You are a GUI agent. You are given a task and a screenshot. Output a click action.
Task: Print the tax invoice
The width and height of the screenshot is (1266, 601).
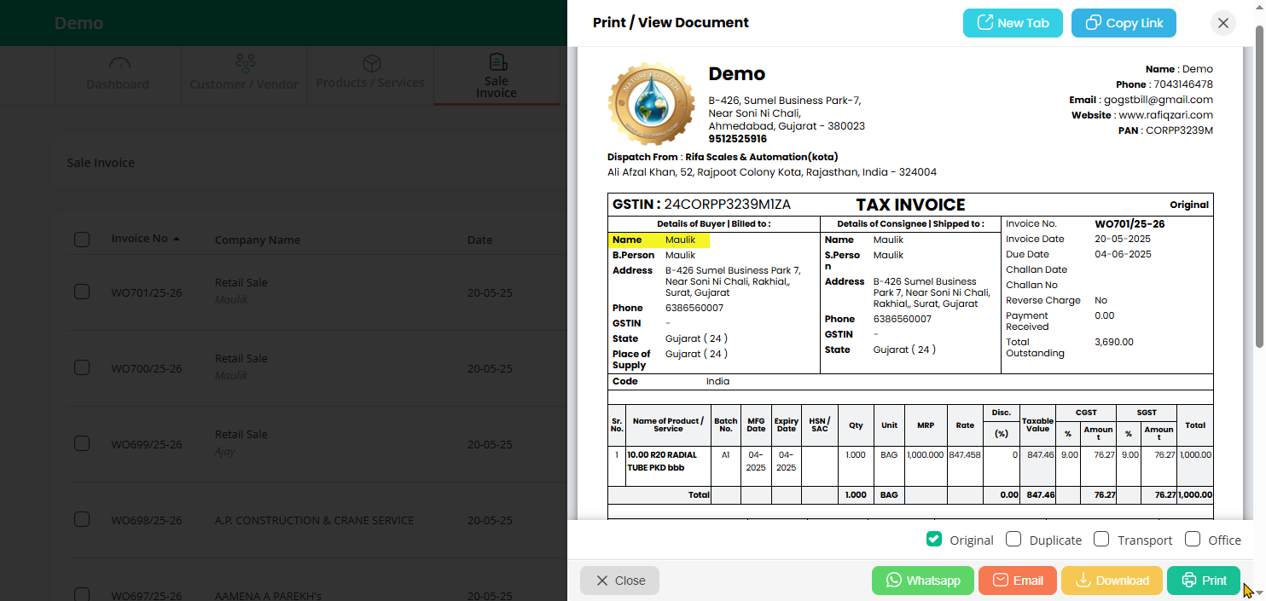click(1203, 581)
